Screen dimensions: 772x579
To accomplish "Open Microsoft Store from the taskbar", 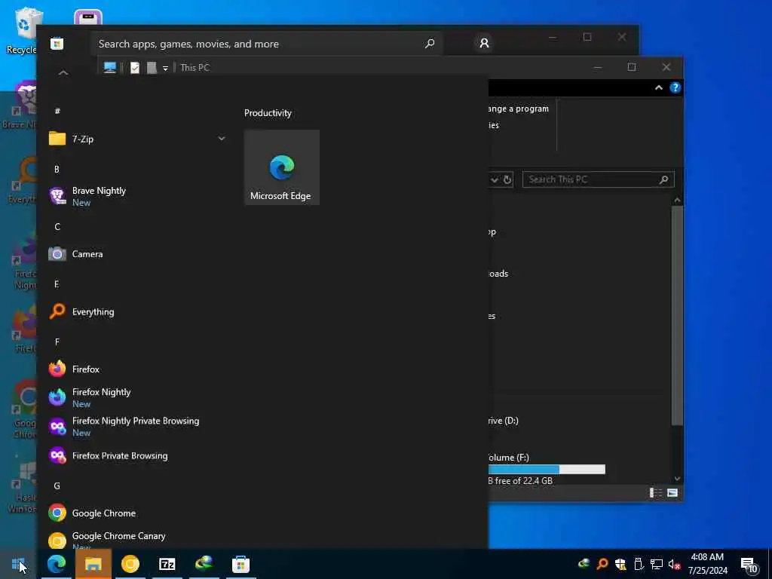I will (x=240, y=564).
